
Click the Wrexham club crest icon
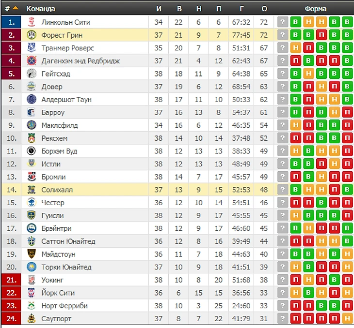coord(32,138)
